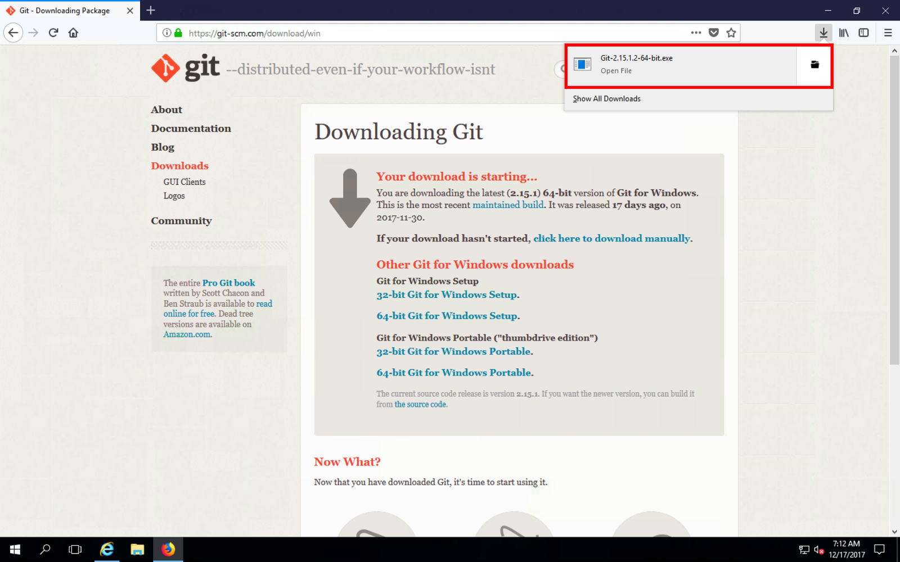Open Documentation from the sidebar
This screenshot has width=900, height=562.
click(x=191, y=128)
